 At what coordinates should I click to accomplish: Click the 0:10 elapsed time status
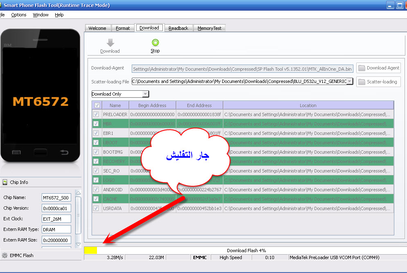270,257
